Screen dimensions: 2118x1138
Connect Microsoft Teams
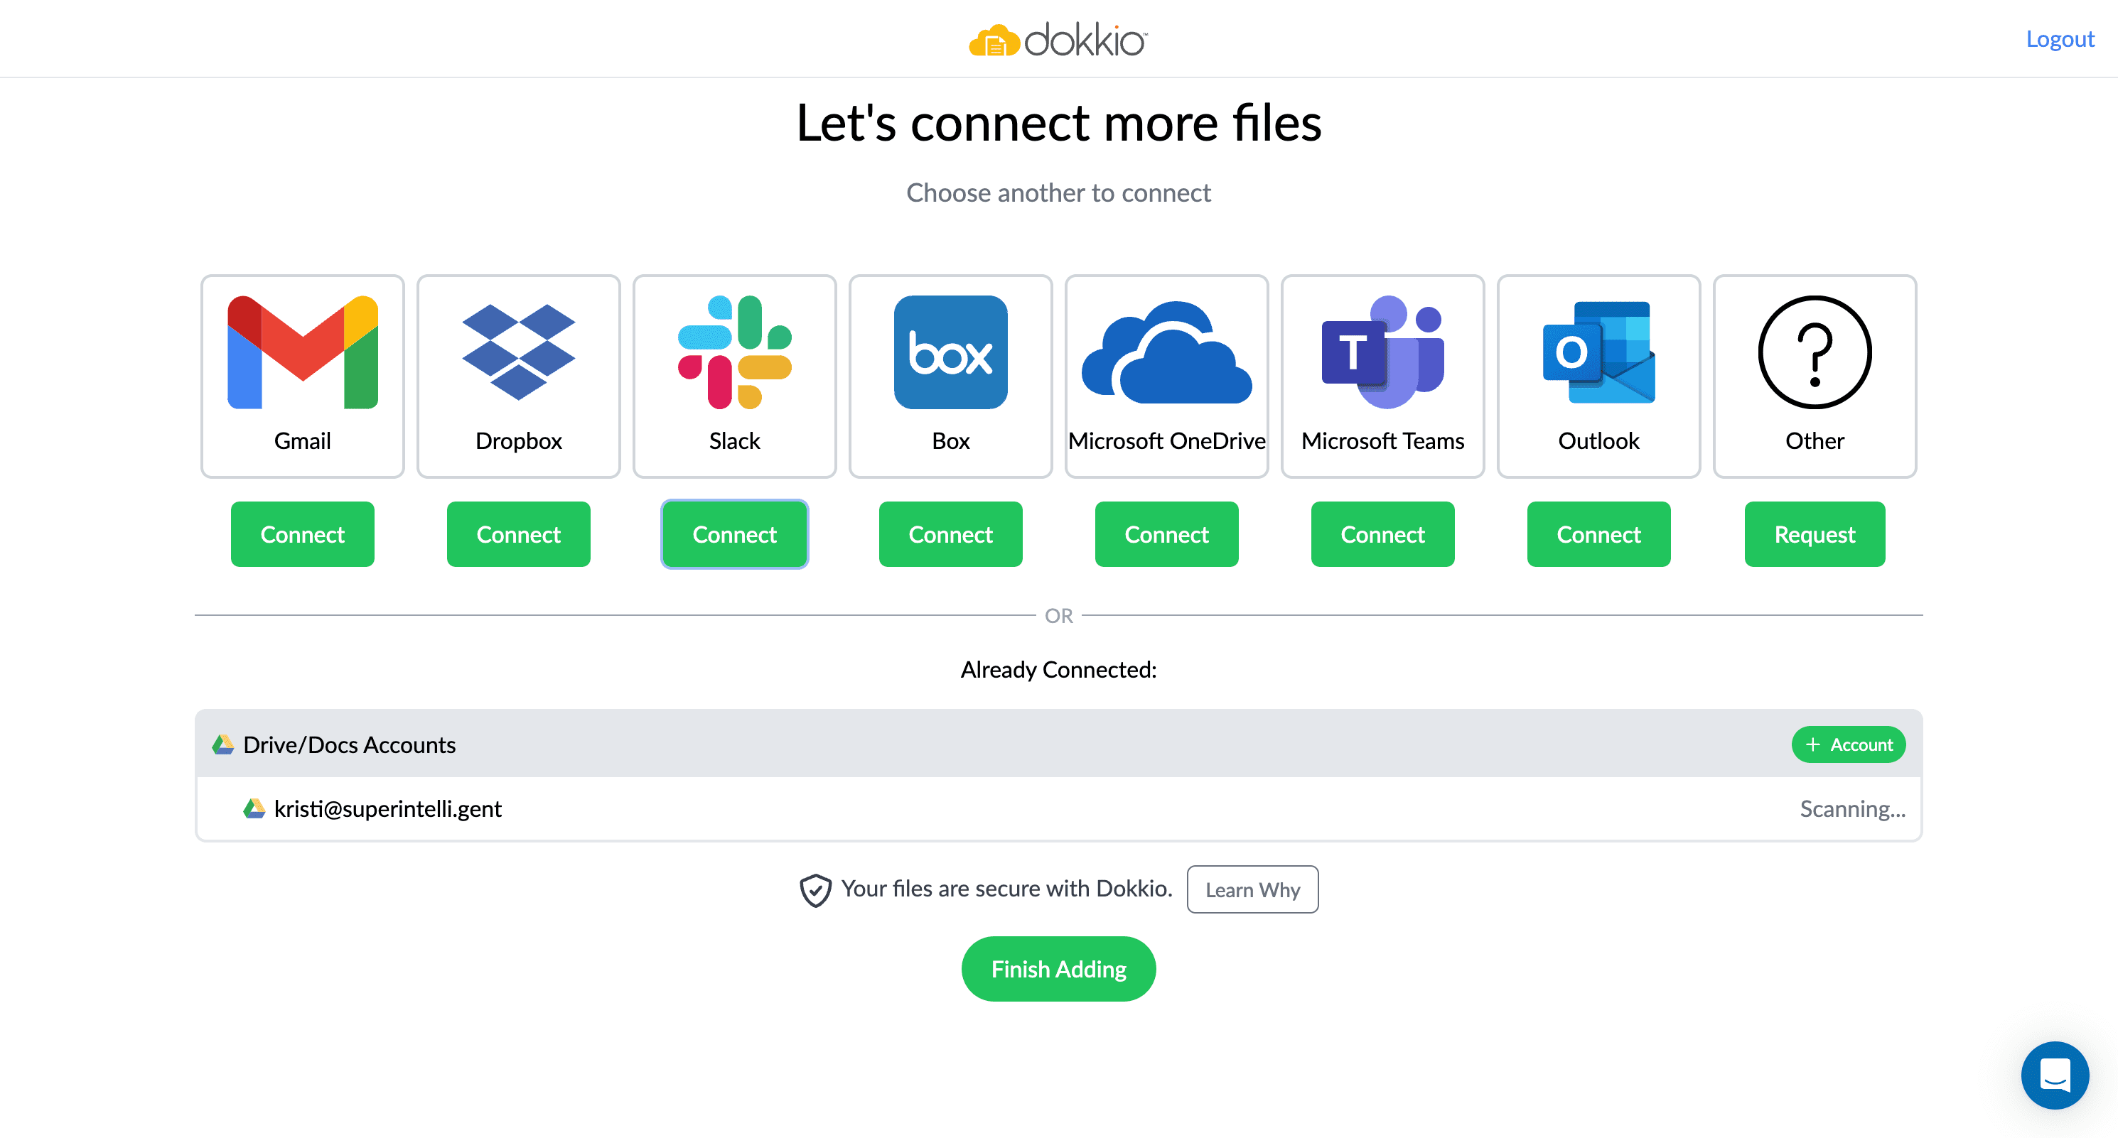[x=1383, y=534]
